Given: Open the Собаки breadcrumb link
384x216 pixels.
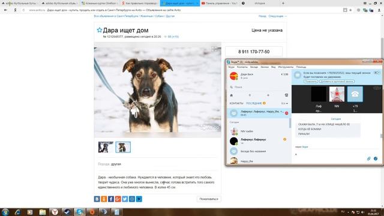Looking at the screenshot, I should [159, 16].
